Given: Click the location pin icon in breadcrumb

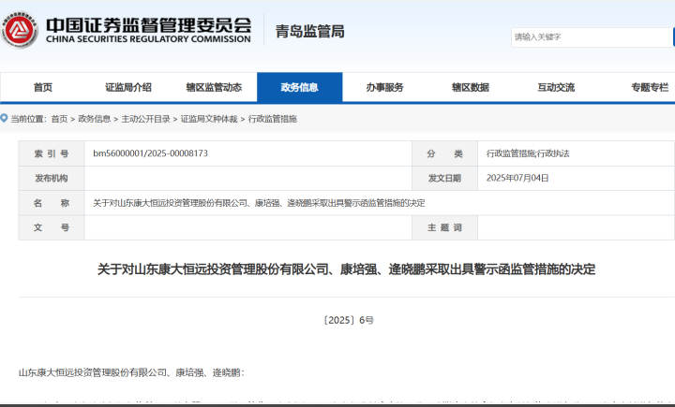Looking at the screenshot, I should pos(5,119).
